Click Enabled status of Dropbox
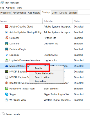 pyautogui.click(x=78, y=55)
